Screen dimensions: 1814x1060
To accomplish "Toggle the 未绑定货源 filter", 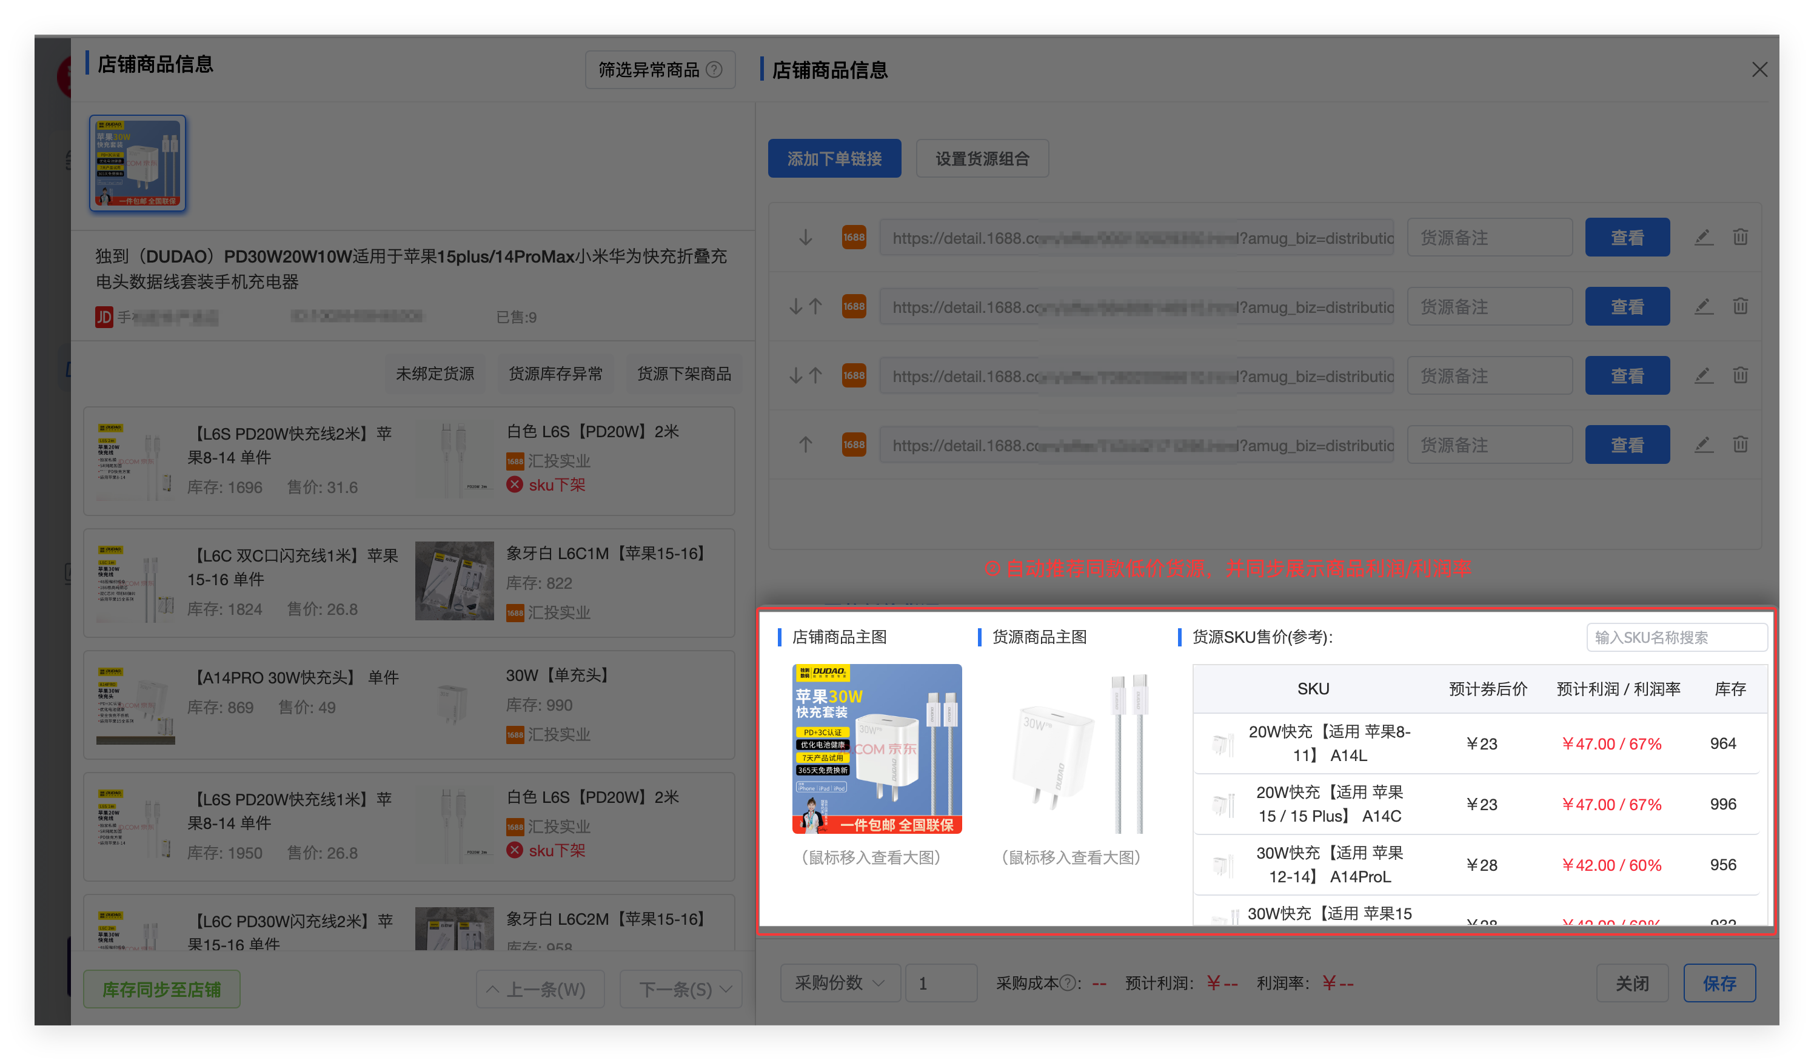I will (x=435, y=374).
